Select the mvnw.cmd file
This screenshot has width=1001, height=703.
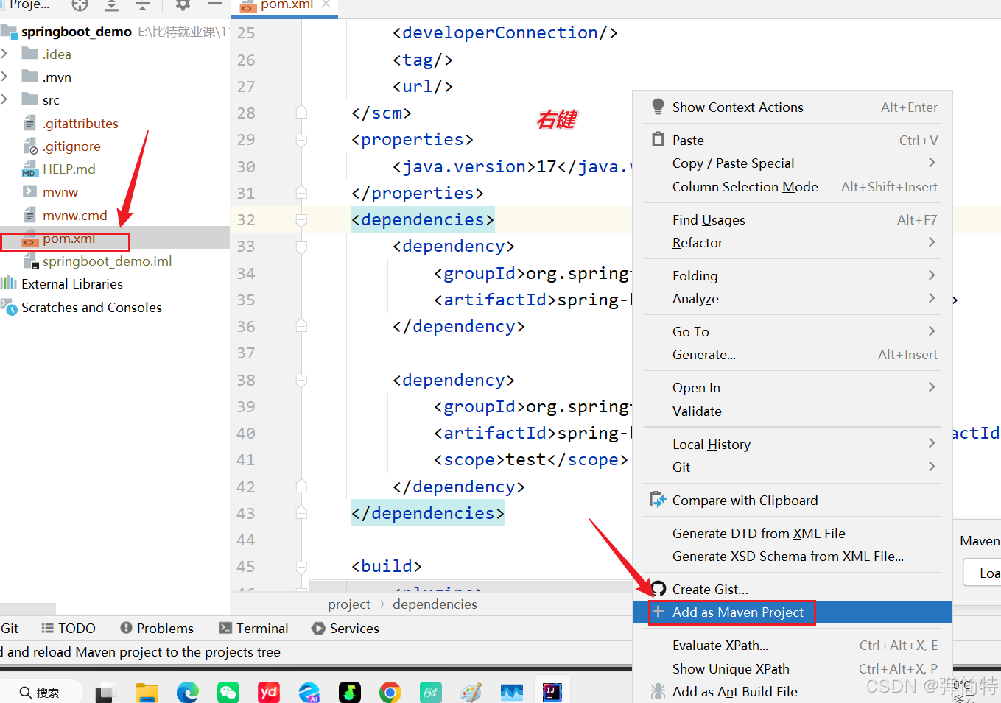click(x=74, y=215)
